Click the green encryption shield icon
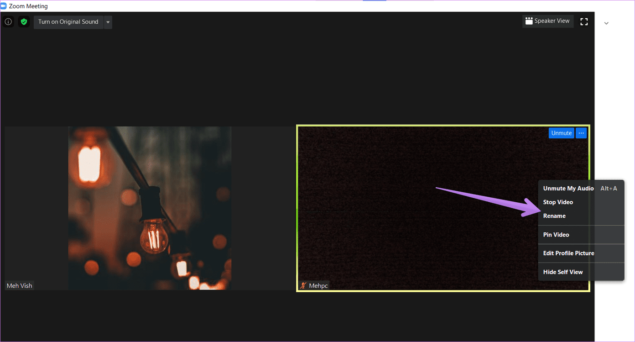This screenshot has width=635, height=342. click(x=24, y=21)
